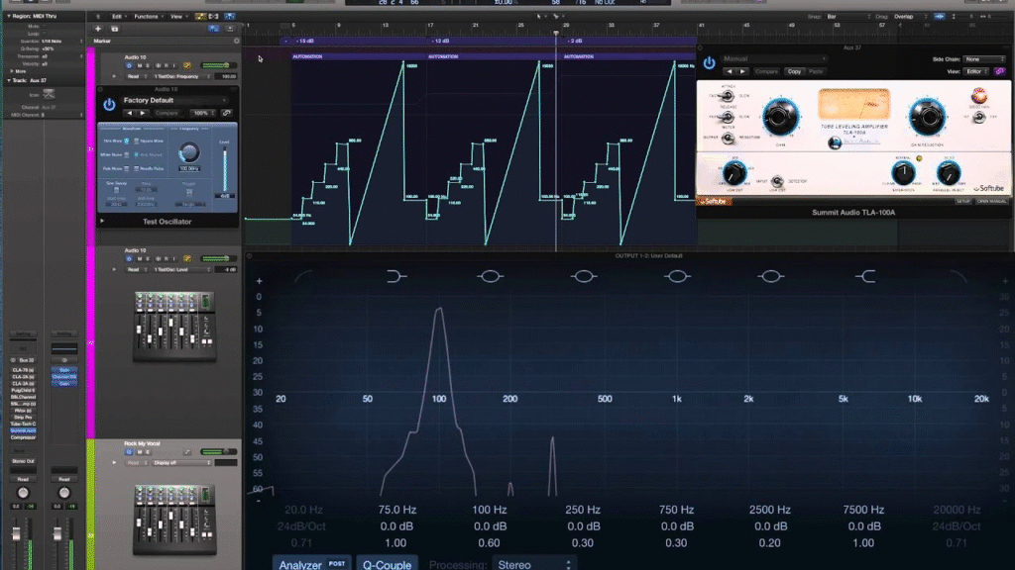The width and height of the screenshot is (1015, 570).
Task: Open the Edit menu in tracks area
Action: (x=119, y=17)
